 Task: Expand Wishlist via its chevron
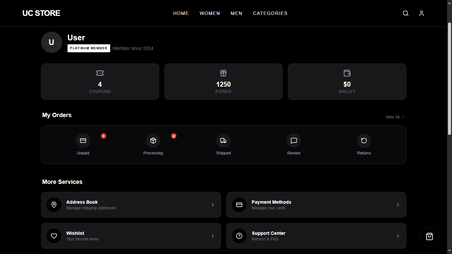tap(213, 236)
